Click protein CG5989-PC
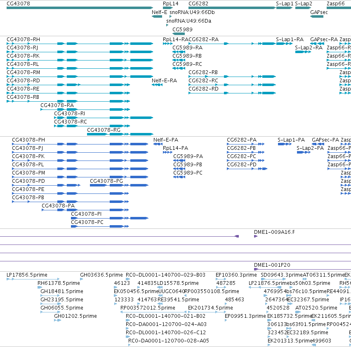Image resolution: width=351 pixels, height=347 pixels. point(188,173)
